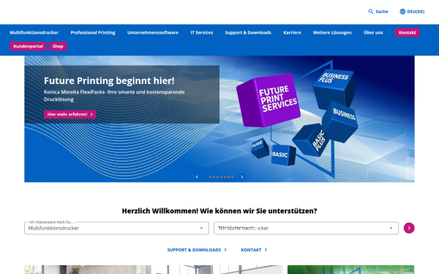
Task: Click the pink Kontakt button in the navigation bar
Action: [407, 32]
